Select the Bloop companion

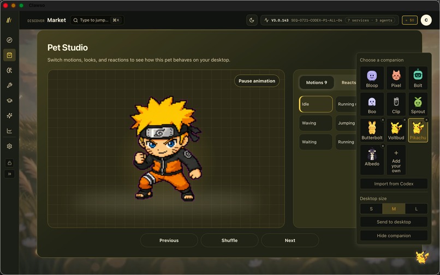372,78
